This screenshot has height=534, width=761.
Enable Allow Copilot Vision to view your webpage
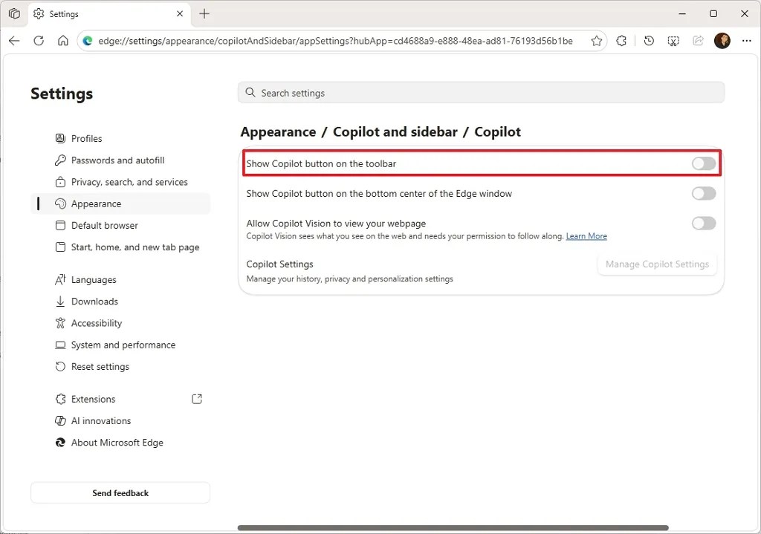[703, 223]
